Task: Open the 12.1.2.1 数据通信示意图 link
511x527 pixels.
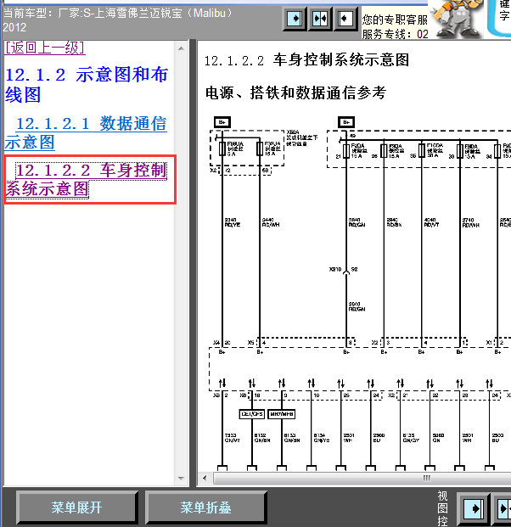Action: (x=86, y=132)
